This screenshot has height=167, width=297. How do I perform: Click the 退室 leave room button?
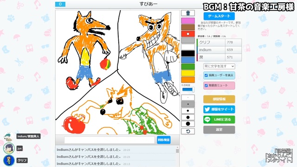point(219,130)
